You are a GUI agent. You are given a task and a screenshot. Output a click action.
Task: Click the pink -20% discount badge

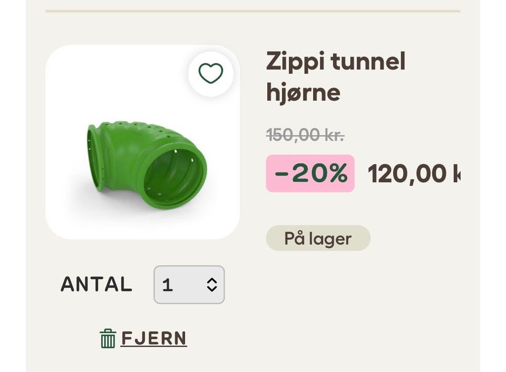pos(310,173)
